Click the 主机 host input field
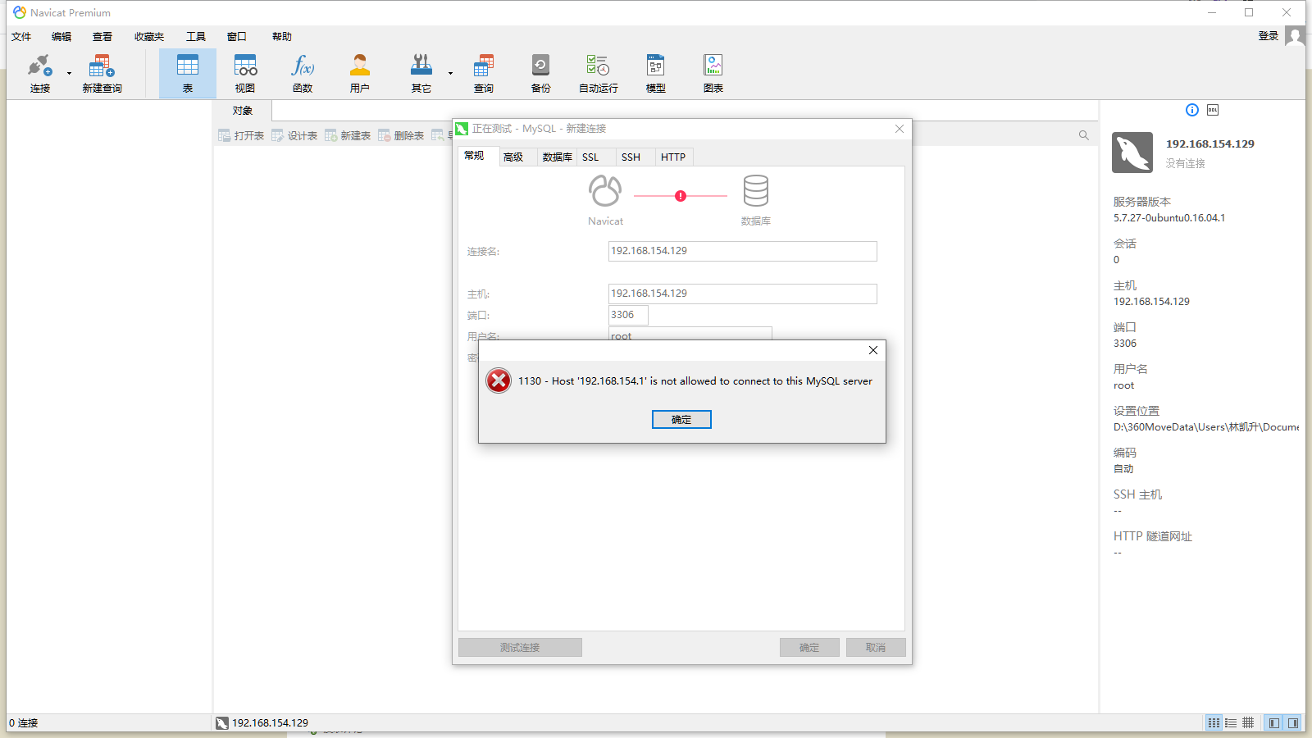Image resolution: width=1312 pixels, height=738 pixels. point(743,294)
